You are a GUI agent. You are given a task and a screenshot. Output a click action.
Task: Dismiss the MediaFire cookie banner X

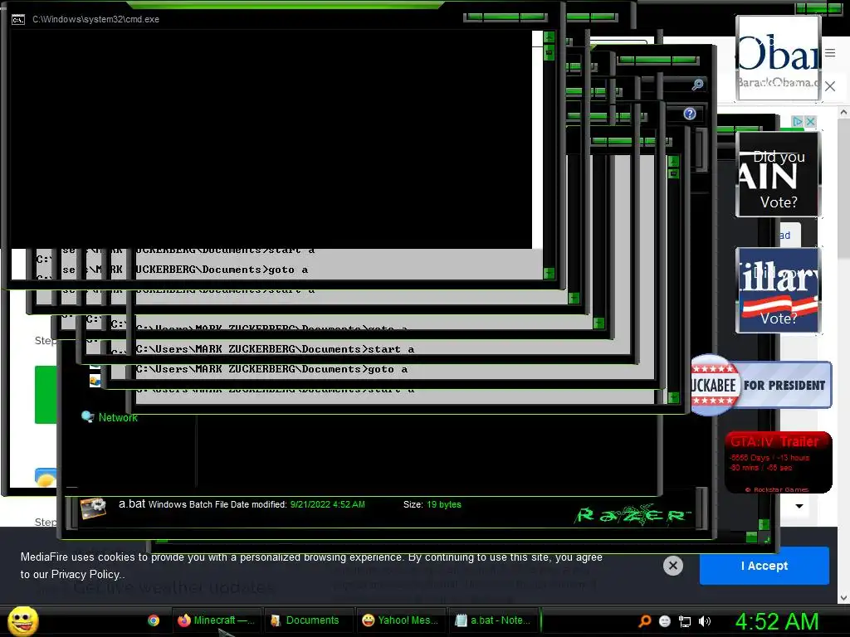[x=672, y=566]
